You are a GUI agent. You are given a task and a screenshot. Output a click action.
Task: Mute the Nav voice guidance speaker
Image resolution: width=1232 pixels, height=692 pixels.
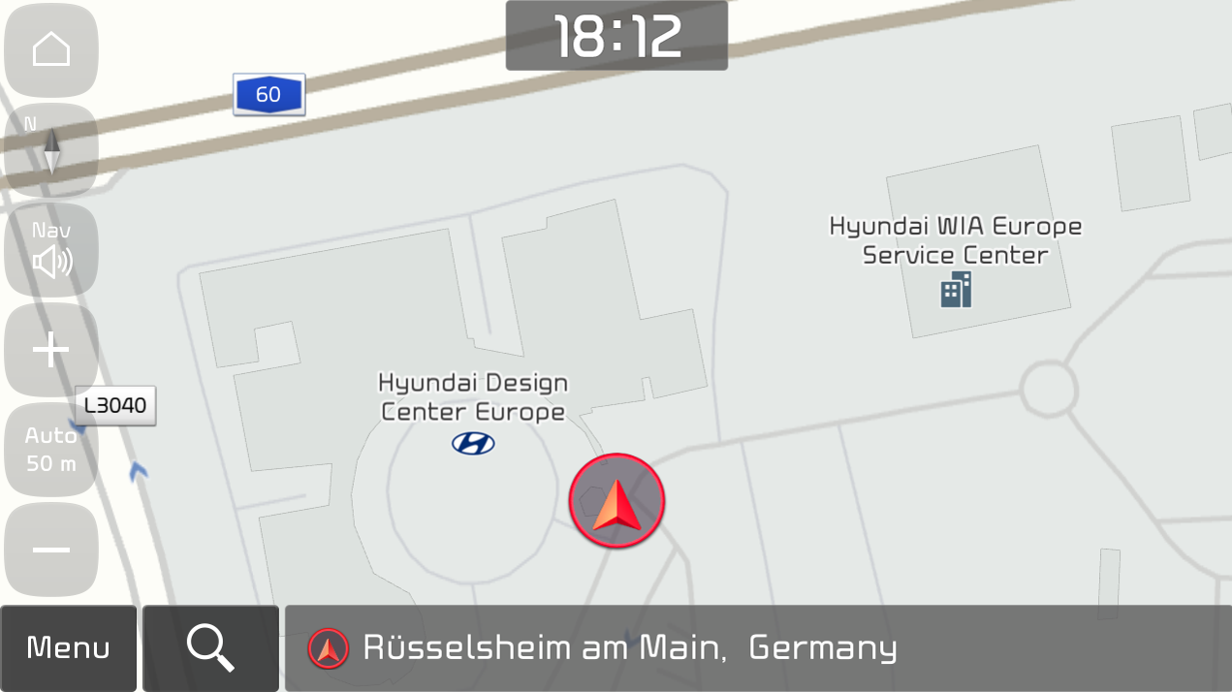51,250
